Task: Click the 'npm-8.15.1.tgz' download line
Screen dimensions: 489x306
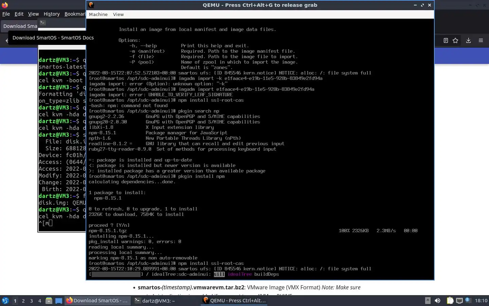Action: [x=108, y=231]
